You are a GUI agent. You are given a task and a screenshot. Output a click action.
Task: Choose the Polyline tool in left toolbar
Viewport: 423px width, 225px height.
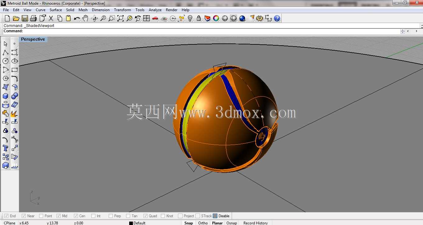pos(6,52)
